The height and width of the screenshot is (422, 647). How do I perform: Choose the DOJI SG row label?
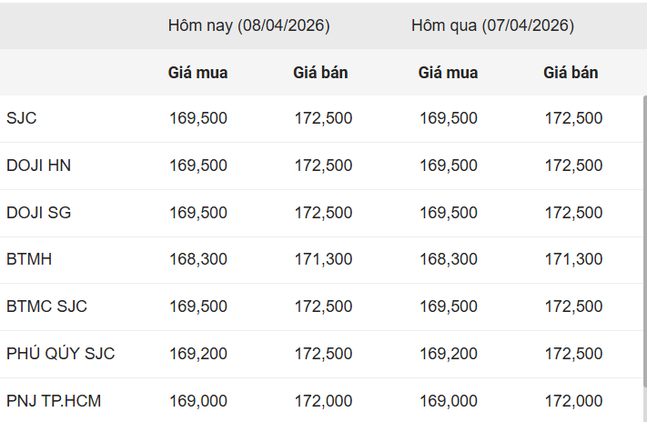[38, 213]
